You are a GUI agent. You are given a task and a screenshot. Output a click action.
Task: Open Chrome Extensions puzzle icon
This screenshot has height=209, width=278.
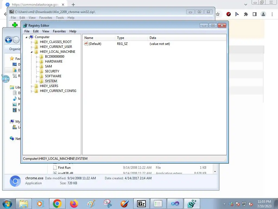[246, 14]
